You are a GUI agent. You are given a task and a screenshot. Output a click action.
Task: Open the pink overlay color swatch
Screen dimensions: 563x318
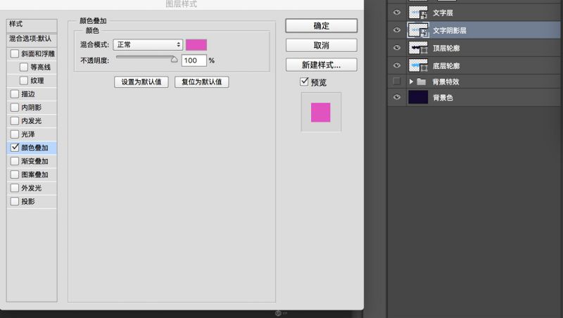click(196, 45)
